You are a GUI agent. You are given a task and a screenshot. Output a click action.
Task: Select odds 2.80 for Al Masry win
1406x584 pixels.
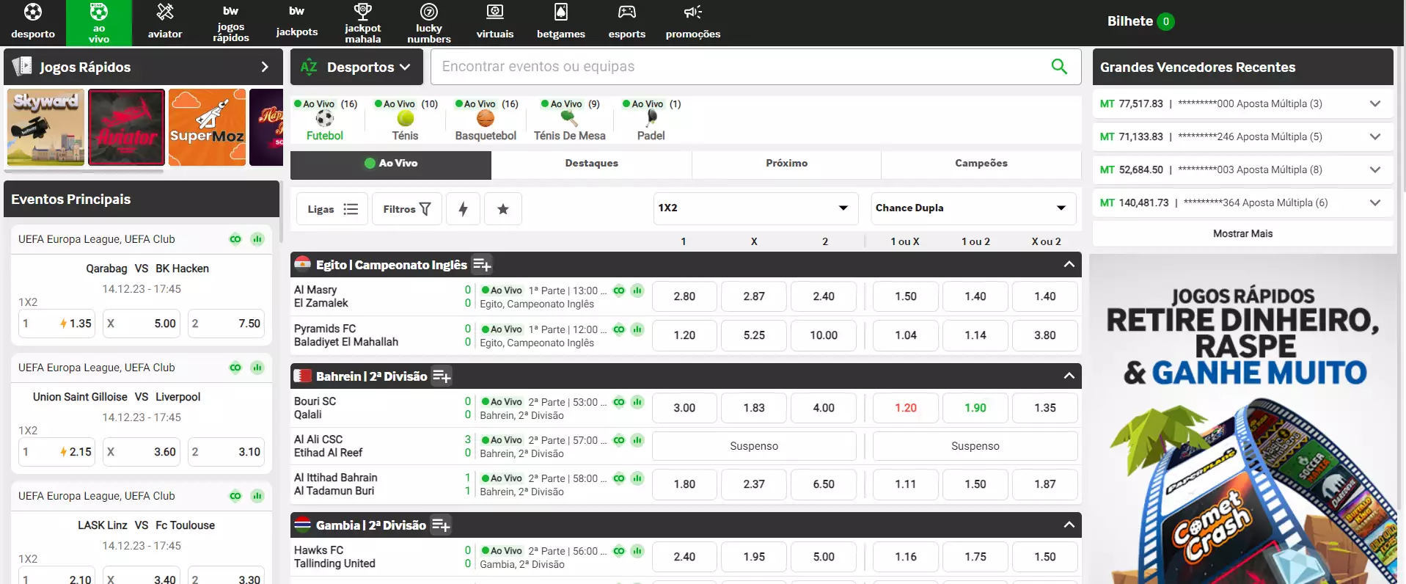click(684, 296)
